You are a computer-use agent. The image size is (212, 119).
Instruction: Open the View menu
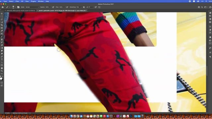pyautogui.click(x=27, y=1)
